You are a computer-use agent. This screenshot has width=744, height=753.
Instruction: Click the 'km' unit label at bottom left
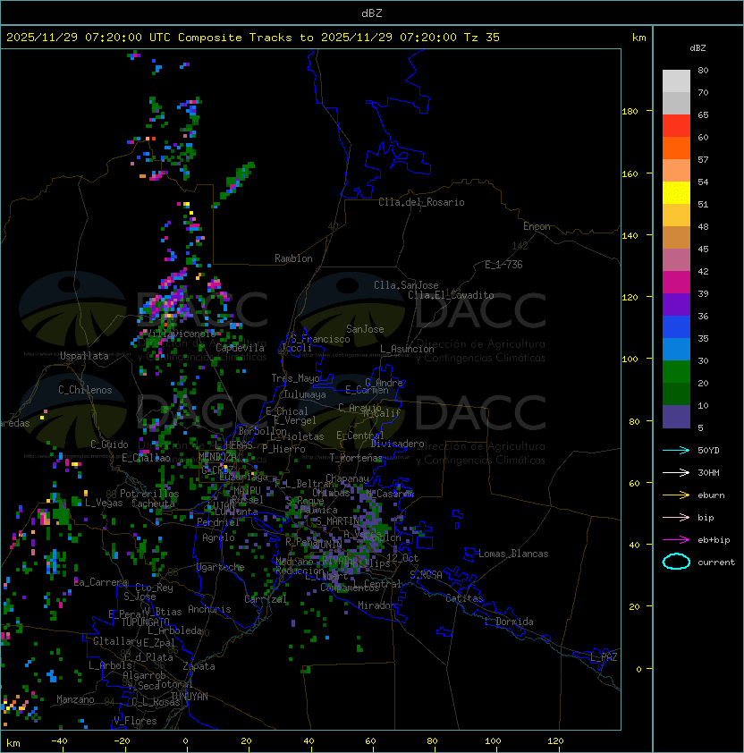13,743
